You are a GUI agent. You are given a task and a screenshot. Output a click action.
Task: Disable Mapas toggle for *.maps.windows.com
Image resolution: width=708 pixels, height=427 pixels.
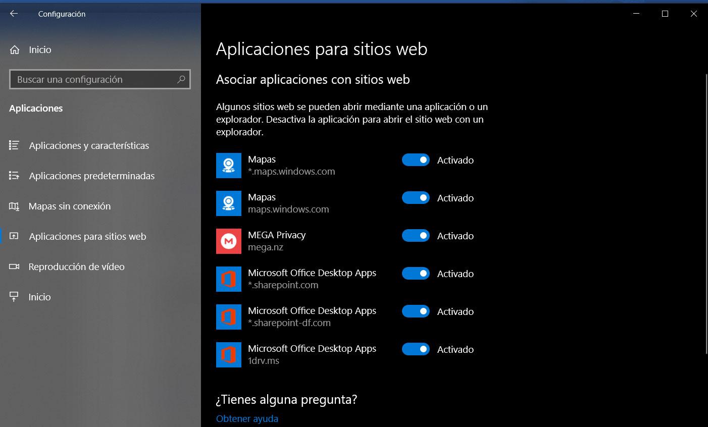coord(416,160)
